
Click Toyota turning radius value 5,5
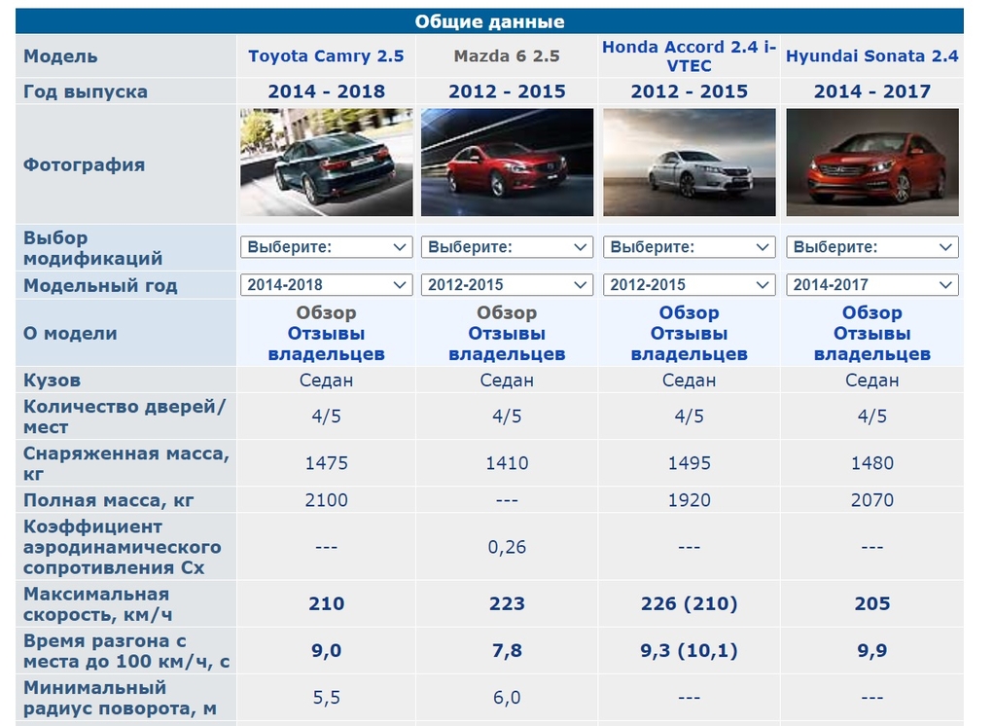[326, 698]
